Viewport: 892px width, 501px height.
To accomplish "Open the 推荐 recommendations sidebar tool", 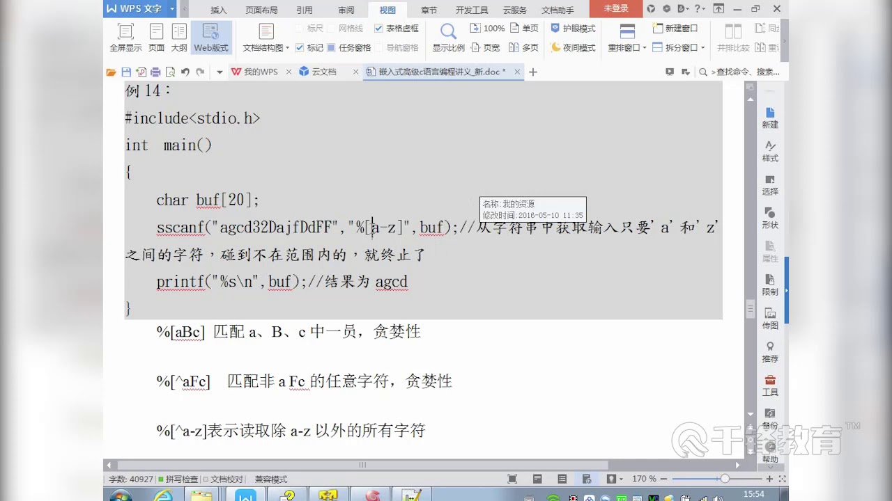I will pos(770,351).
